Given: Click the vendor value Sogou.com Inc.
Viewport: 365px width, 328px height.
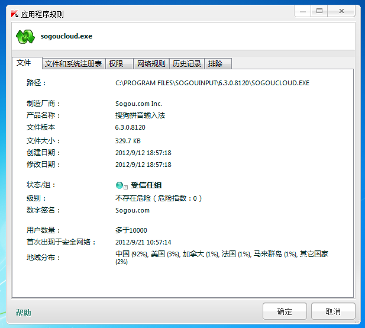Looking at the screenshot, I should [x=139, y=104].
